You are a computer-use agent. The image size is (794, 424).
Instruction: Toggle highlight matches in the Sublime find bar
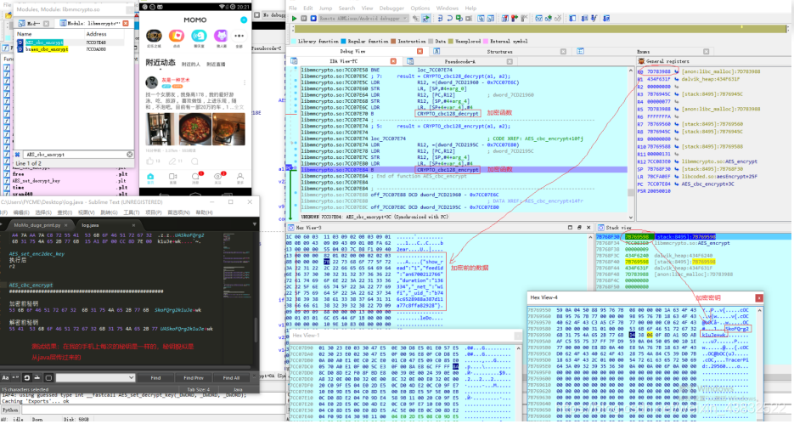pyautogui.click(x=48, y=378)
